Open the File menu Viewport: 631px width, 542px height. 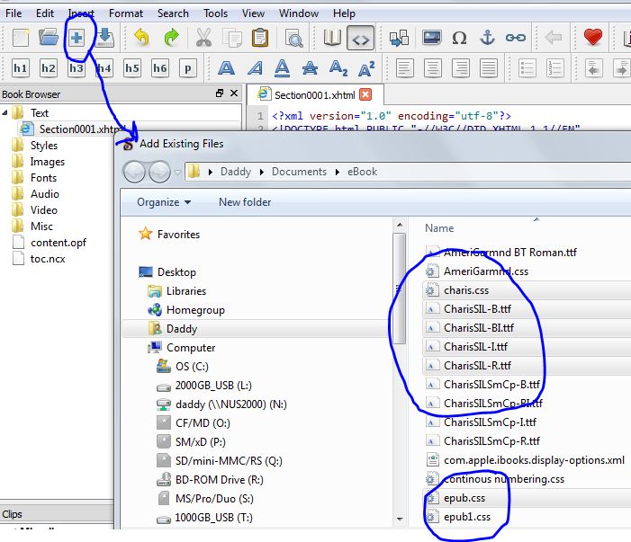coord(14,13)
